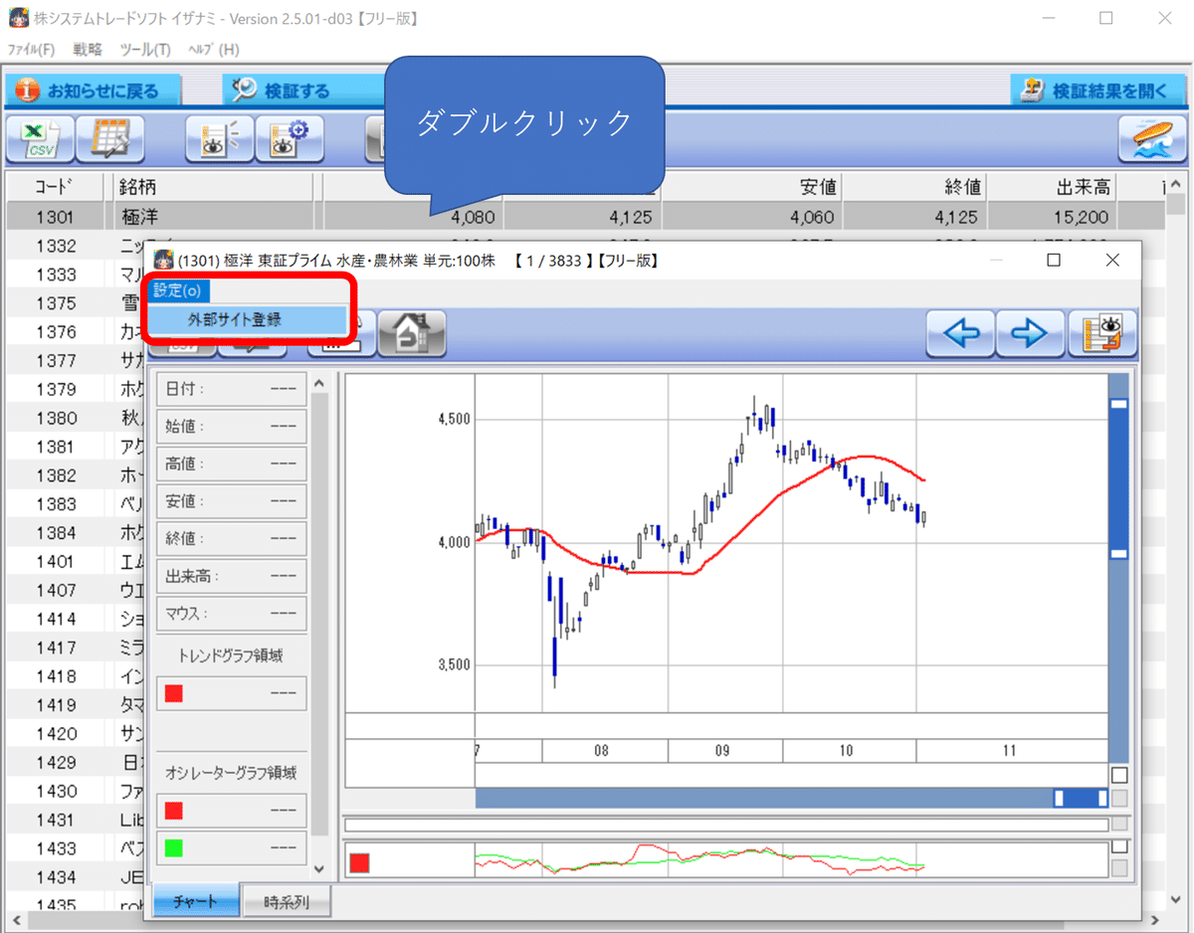Viewport: 1194px width, 933px height.
Task: Open the 戦略 menu item
Action: 87,48
